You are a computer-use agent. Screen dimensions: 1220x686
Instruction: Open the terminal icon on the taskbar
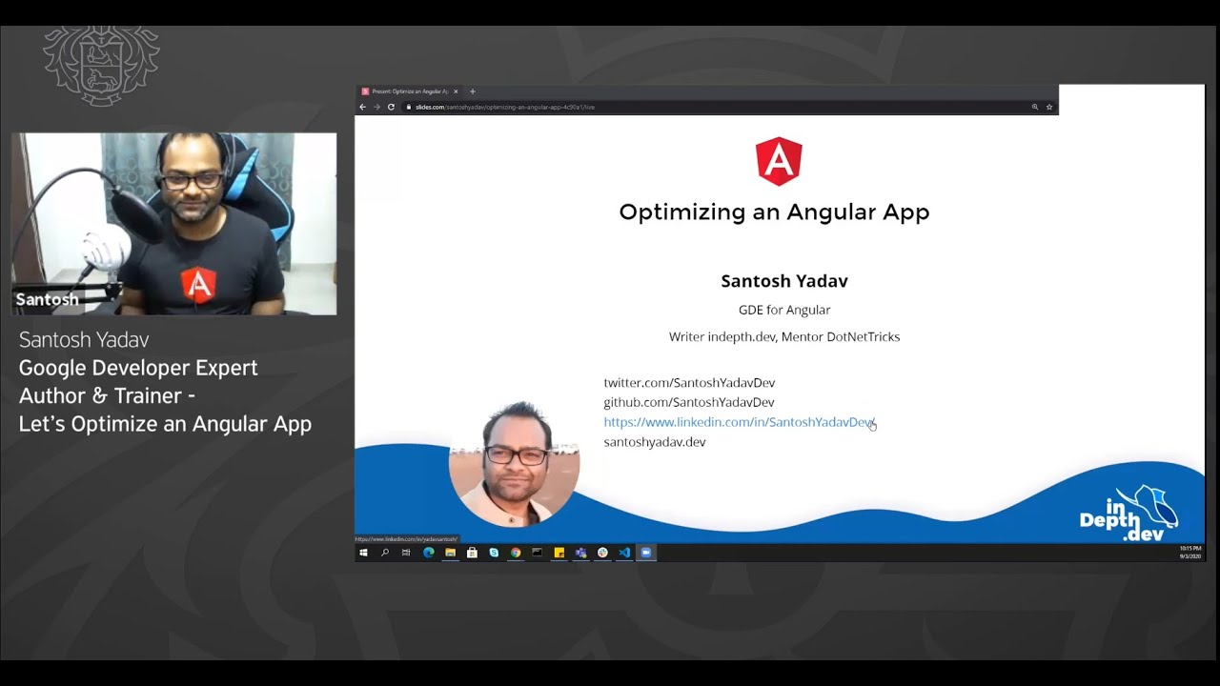click(x=538, y=553)
